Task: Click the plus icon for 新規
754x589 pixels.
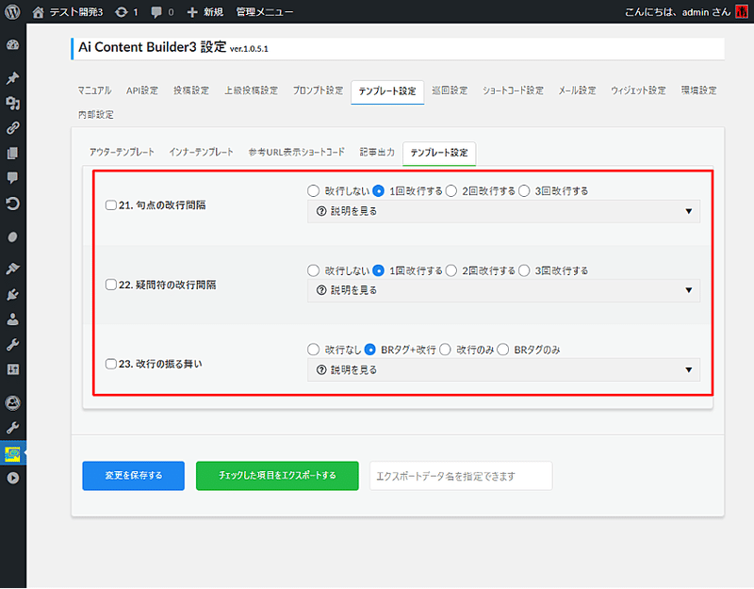Action: pyautogui.click(x=192, y=12)
